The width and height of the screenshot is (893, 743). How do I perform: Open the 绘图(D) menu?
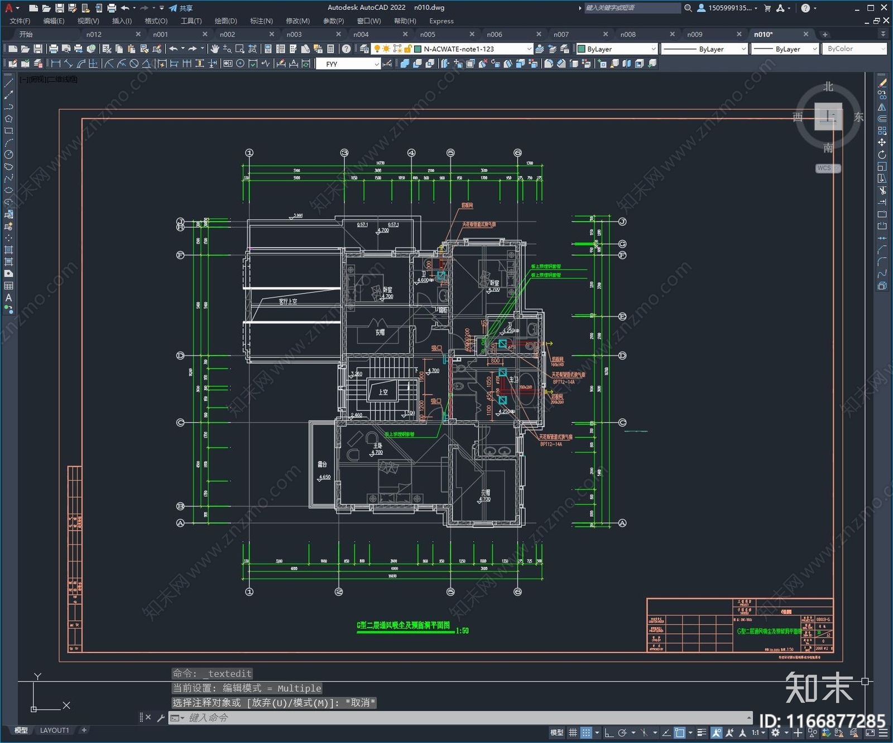tap(225, 21)
